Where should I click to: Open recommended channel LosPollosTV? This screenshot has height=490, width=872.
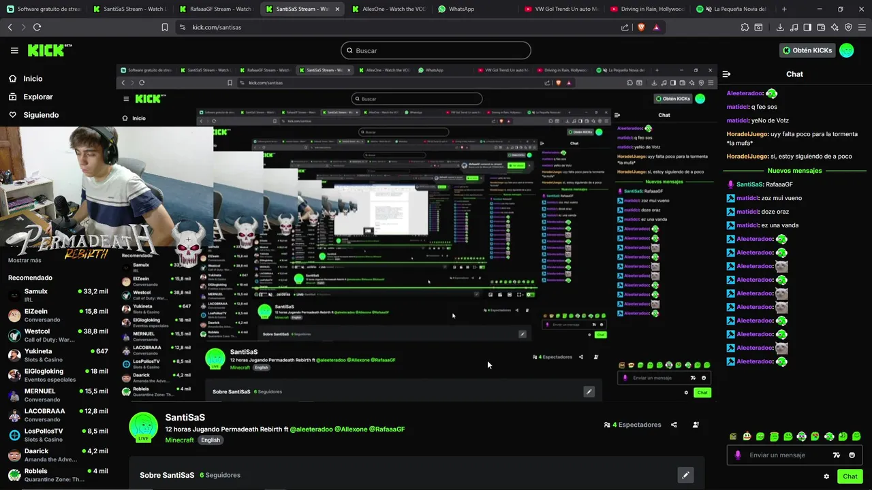pyautogui.click(x=58, y=435)
